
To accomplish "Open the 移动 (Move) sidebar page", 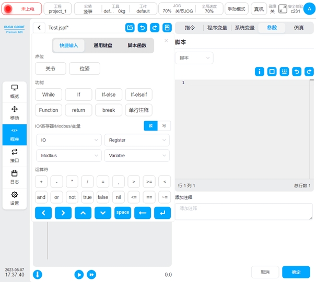I will coord(15,112).
